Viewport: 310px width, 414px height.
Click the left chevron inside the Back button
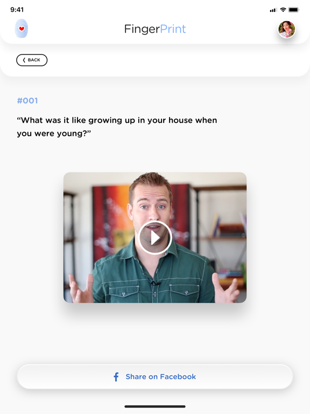24,60
